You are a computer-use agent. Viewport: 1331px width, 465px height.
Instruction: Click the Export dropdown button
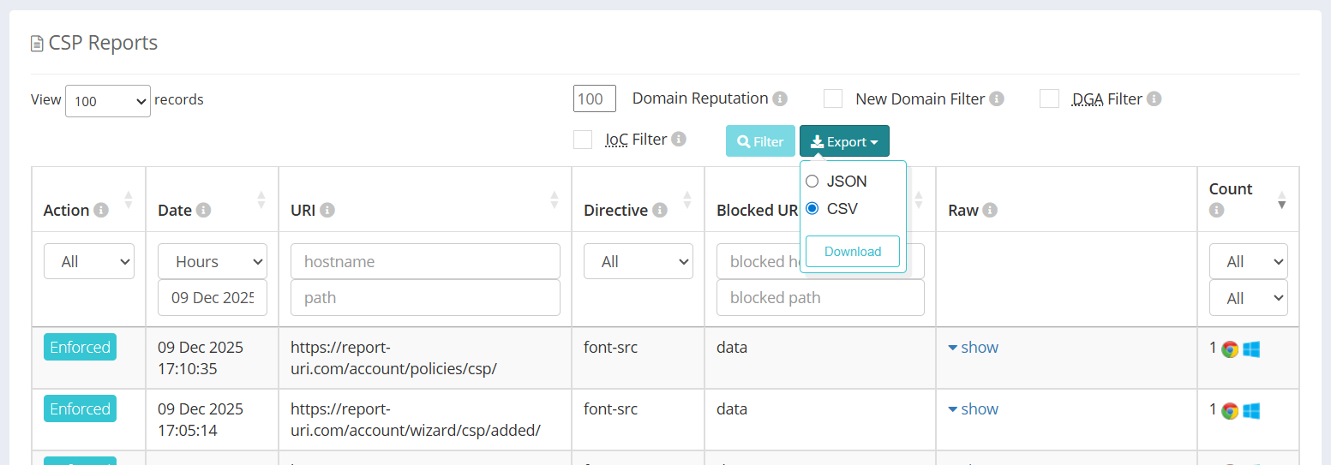pyautogui.click(x=844, y=141)
